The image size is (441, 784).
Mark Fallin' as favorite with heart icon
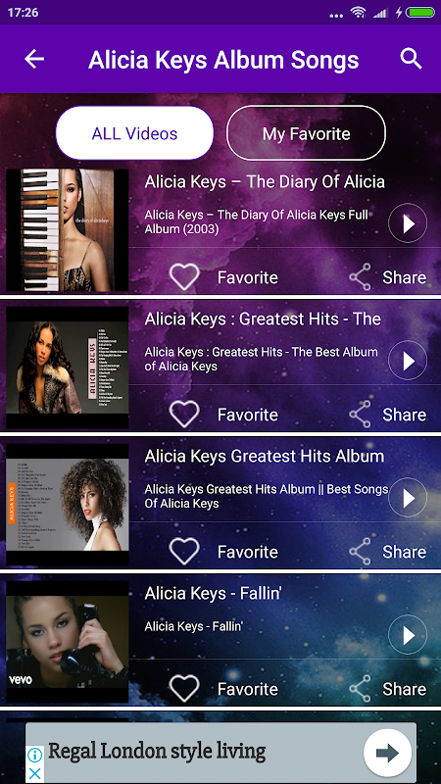(184, 689)
